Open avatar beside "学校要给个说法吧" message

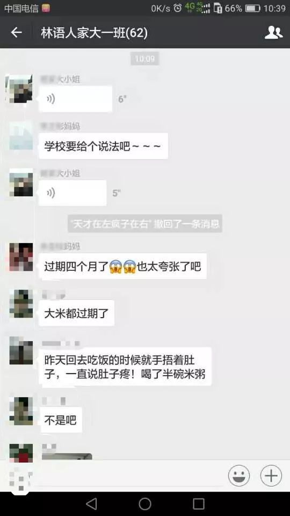tap(21, 136)
